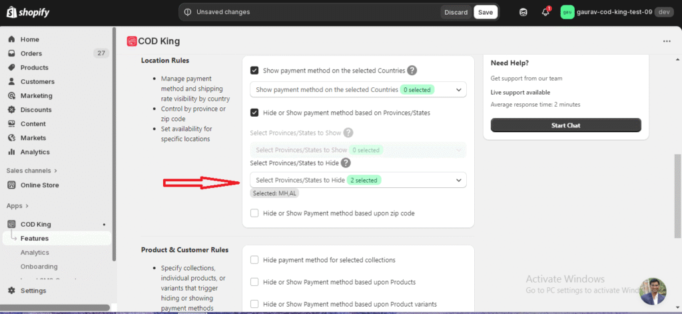The width and height of the screenshot is (682, 314).
Task: Open the notifications bell icon
Action: pyautogui.click(x=545, y=12)
